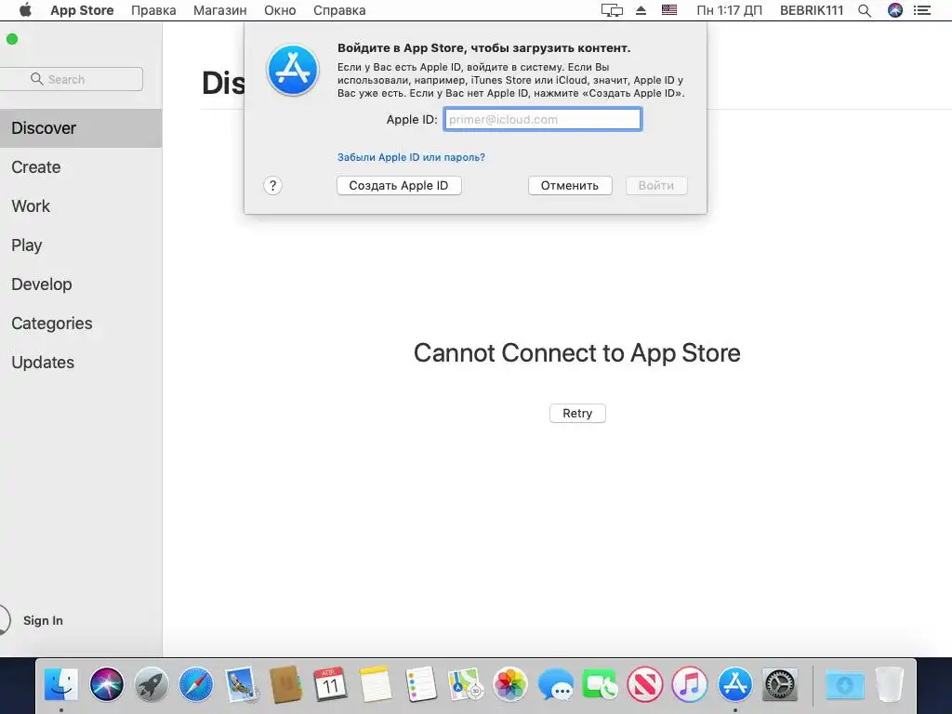This screenshot has width=952, height=714.
Task: Open iTunes music note icon in Dock
Action: click(x=690, y=684)
